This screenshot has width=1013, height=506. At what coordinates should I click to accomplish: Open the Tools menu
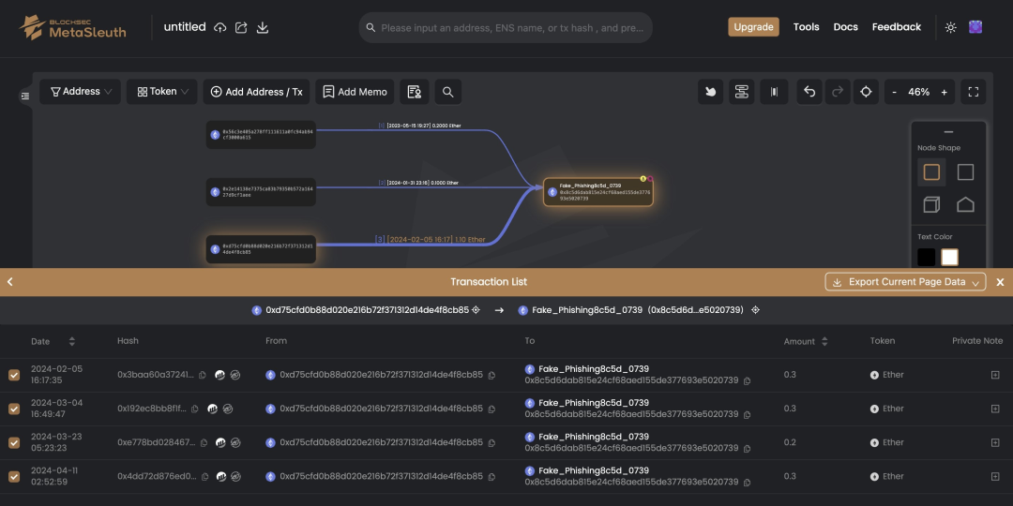click(x=806, y=27)
